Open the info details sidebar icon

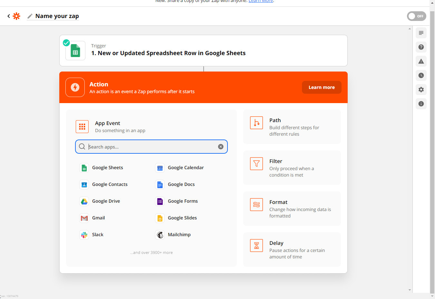coord(421,104)
